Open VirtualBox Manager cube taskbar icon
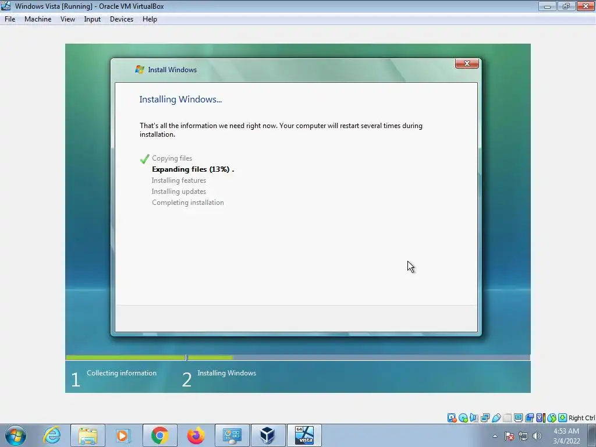This screenshot has width=596, height=447. pos(268,435)
